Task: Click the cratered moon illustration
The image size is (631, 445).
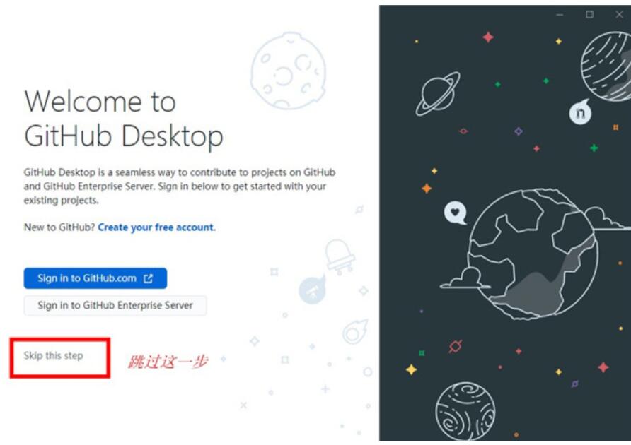Action: point(288,71)
